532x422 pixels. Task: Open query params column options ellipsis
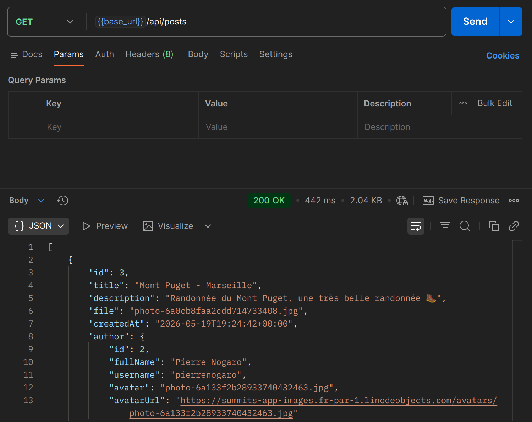pos(463,103)
